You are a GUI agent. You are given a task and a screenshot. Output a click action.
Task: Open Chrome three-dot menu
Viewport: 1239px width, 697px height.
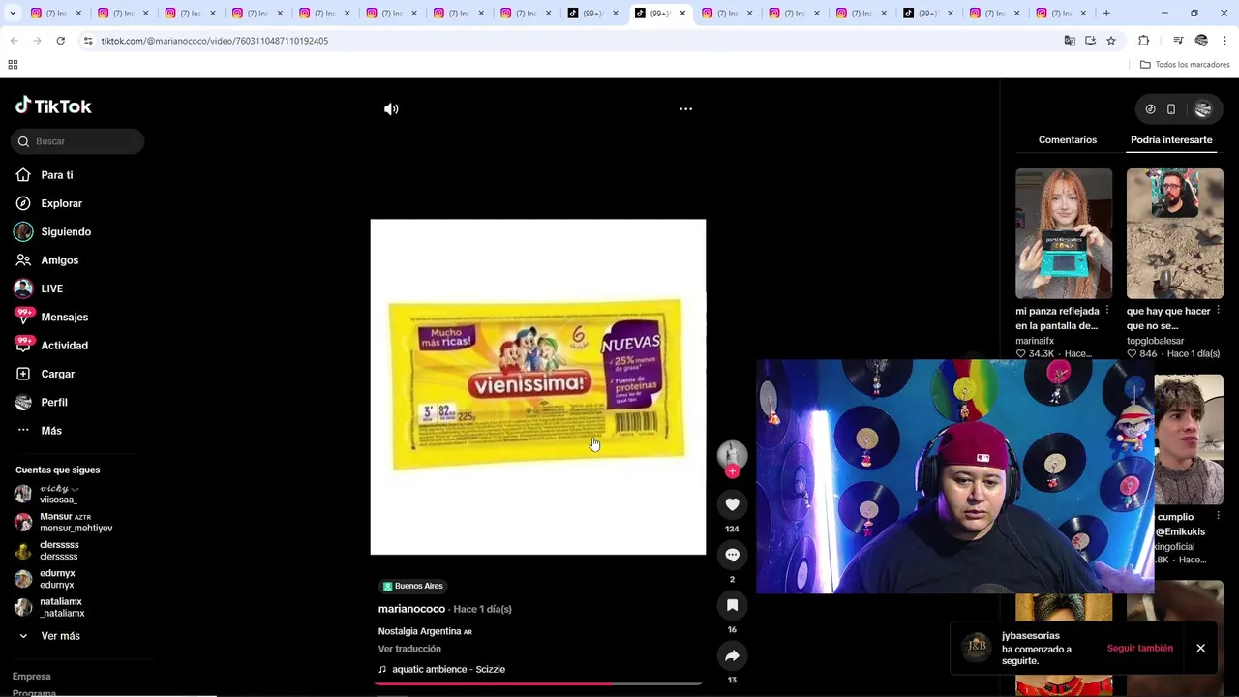click(1224, 41)
